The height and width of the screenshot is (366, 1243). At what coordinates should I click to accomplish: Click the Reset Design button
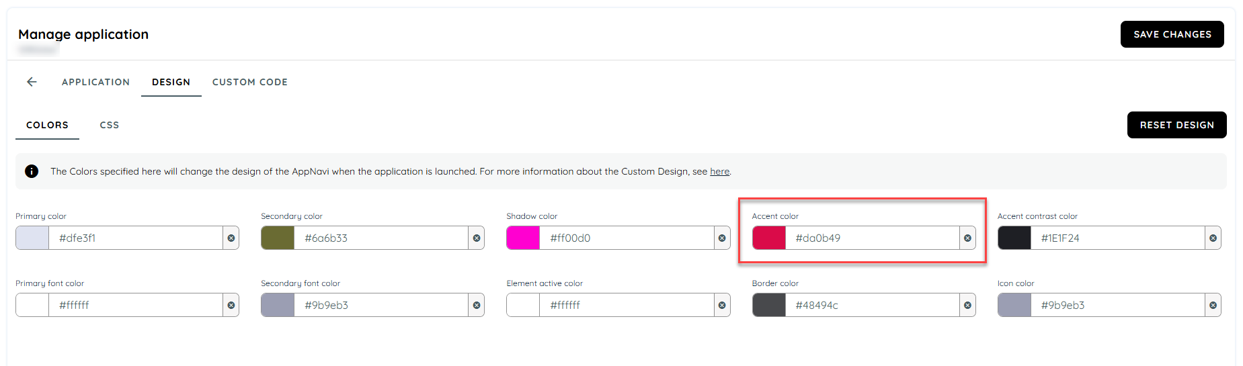[x=1176, y=125]
